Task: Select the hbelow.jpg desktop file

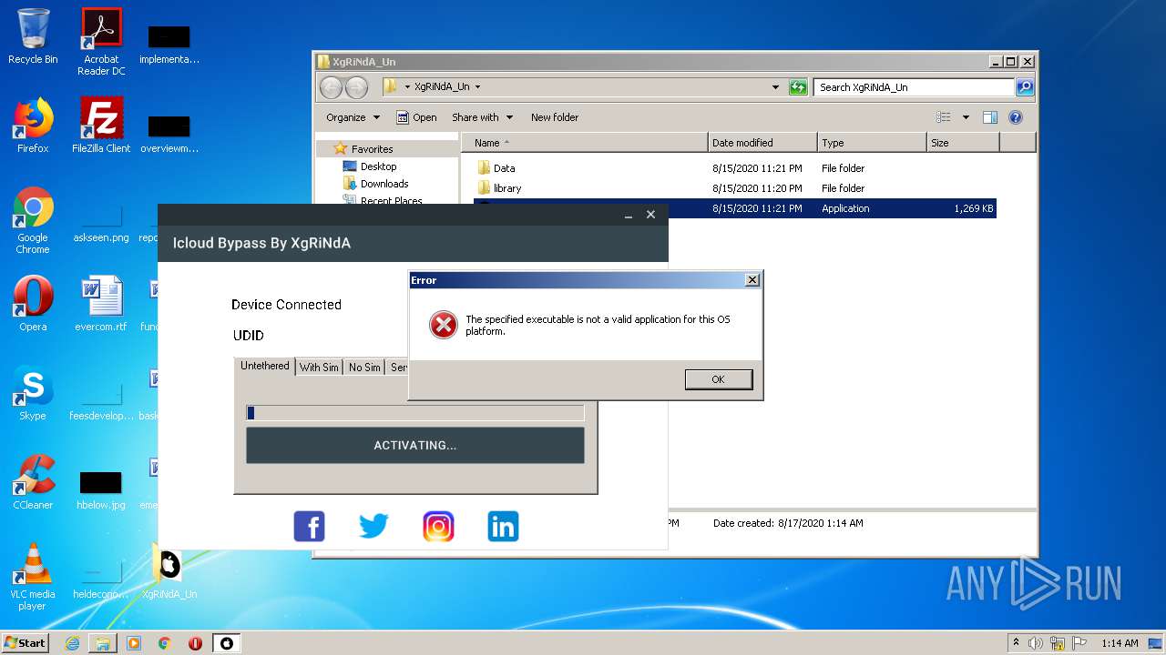Action: 101,489
